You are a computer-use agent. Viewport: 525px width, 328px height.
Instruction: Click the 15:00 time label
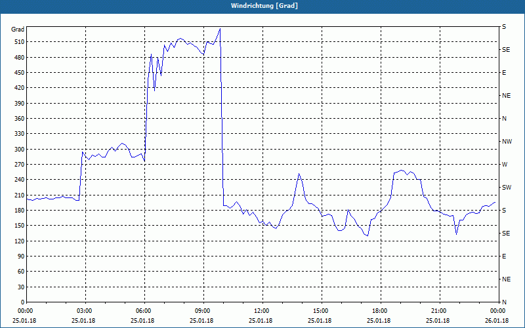pyautogui.click(x=320, y=310)
